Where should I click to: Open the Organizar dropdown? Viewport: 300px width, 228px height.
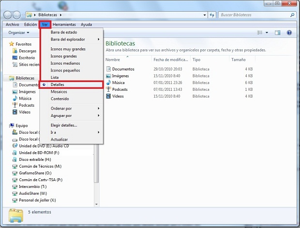19,33
